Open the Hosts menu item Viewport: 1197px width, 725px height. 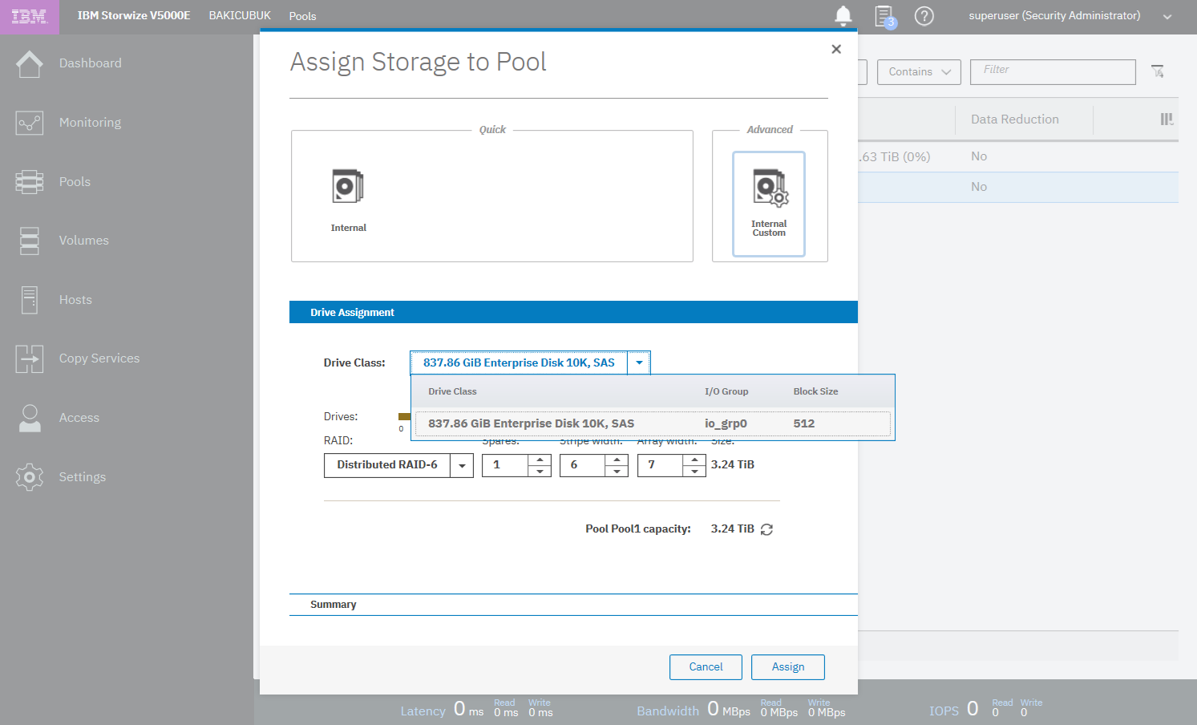(x=75, y=300)
